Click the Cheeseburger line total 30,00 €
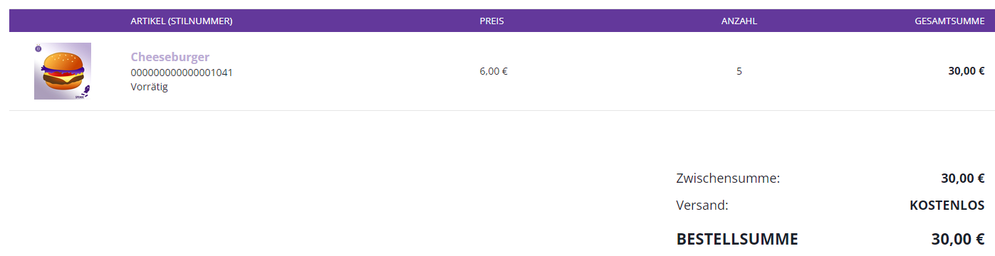Screen dimensions: 995x256 [x=967, y=71]
